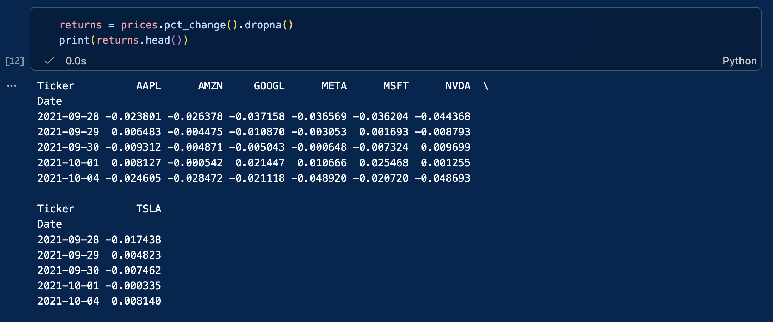Click the MSFT value -0.036204
The width and height of the screenshot is (773, 322).
tap(381, 116)
